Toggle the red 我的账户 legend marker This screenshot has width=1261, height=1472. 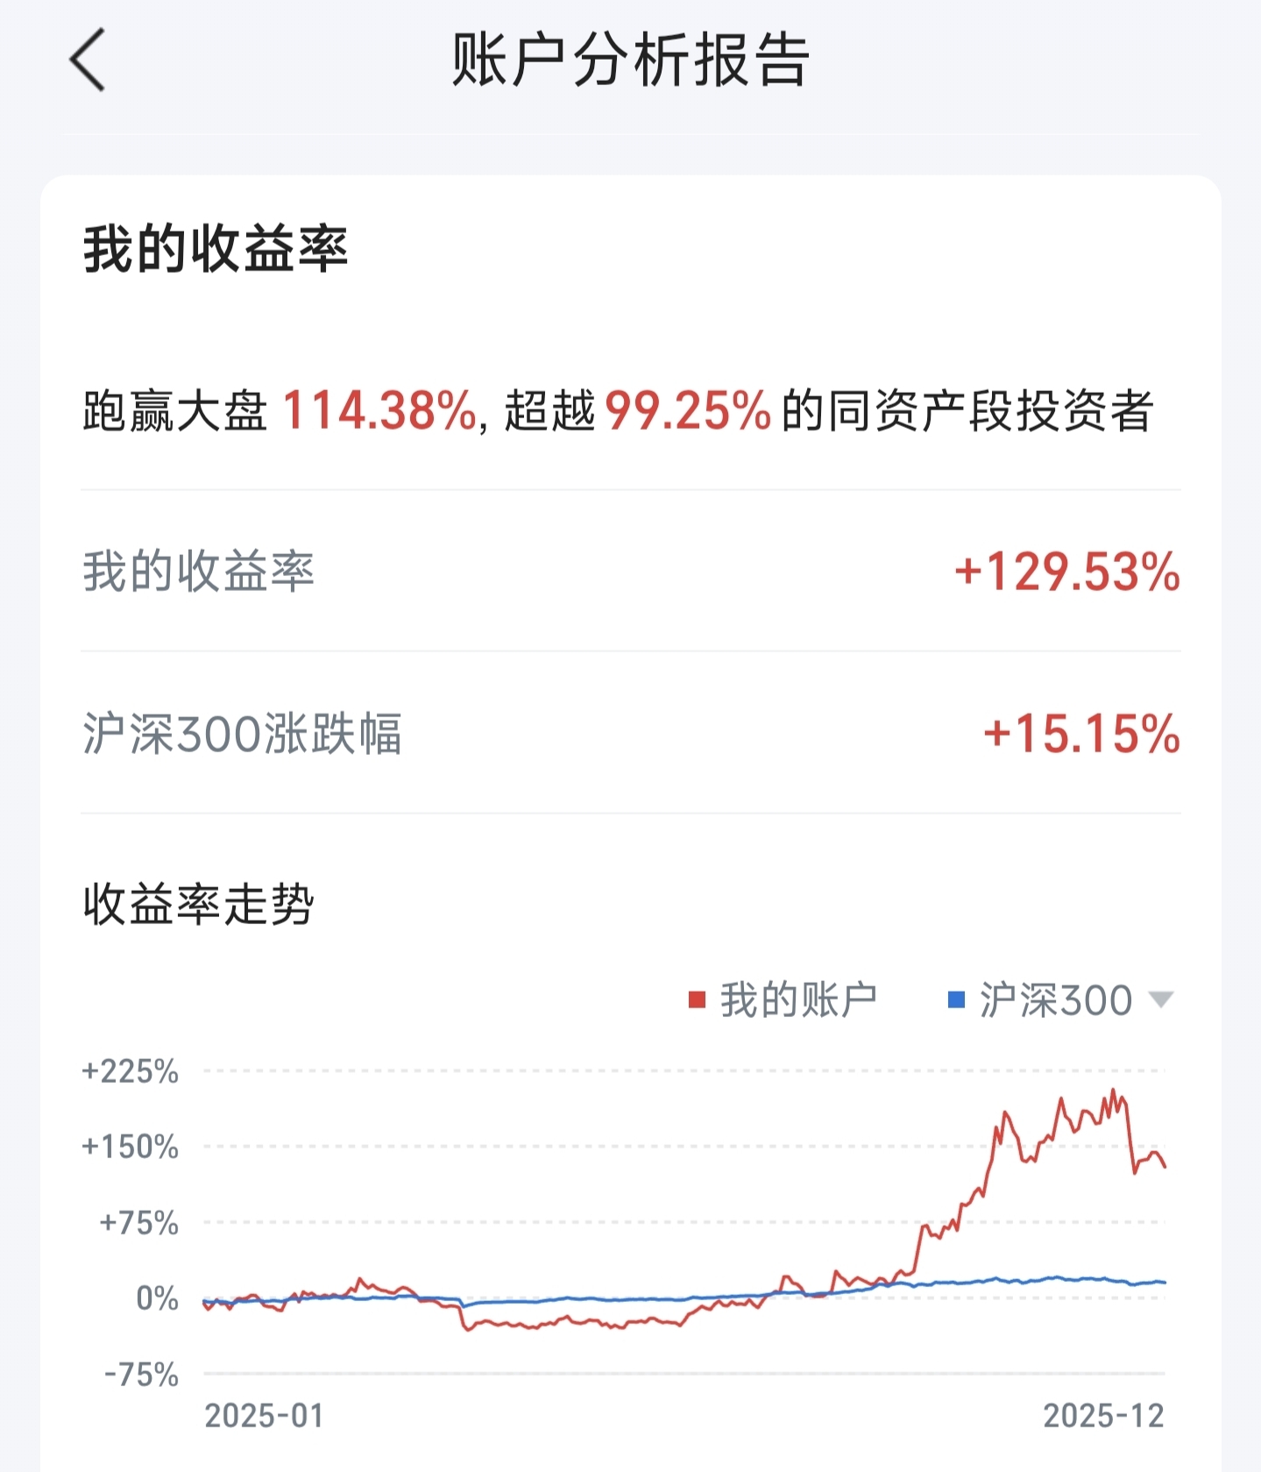pyautogui.click(x=698, y=1000)
